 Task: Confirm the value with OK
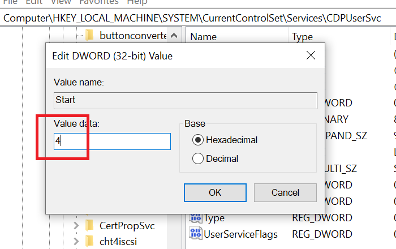pyautogui.click(x=215, y=192)
